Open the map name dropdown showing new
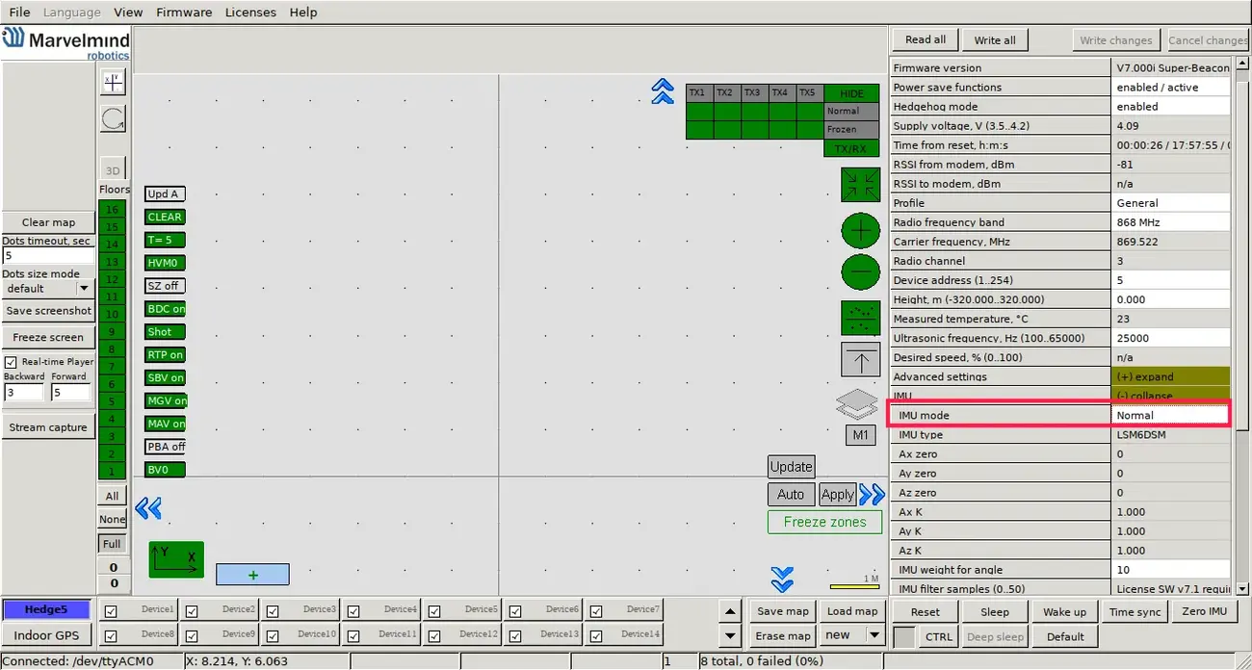 tap(874, 635)
